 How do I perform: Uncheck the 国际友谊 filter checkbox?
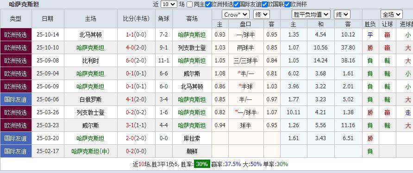pyautogui.click(x=236, y=5)
